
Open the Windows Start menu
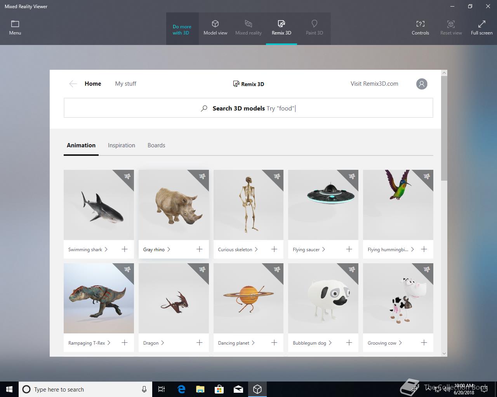coord(9,389)
